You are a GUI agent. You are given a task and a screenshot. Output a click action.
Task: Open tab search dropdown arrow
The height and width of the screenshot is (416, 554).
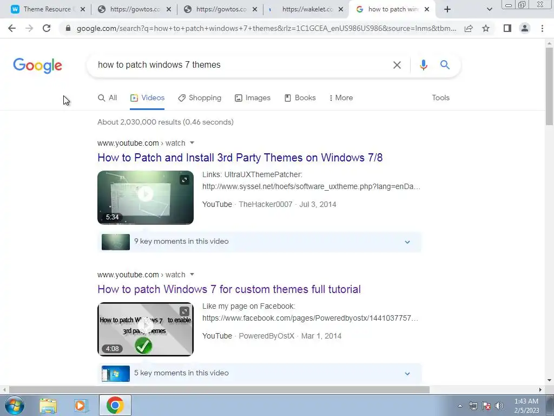coord(489,9)
